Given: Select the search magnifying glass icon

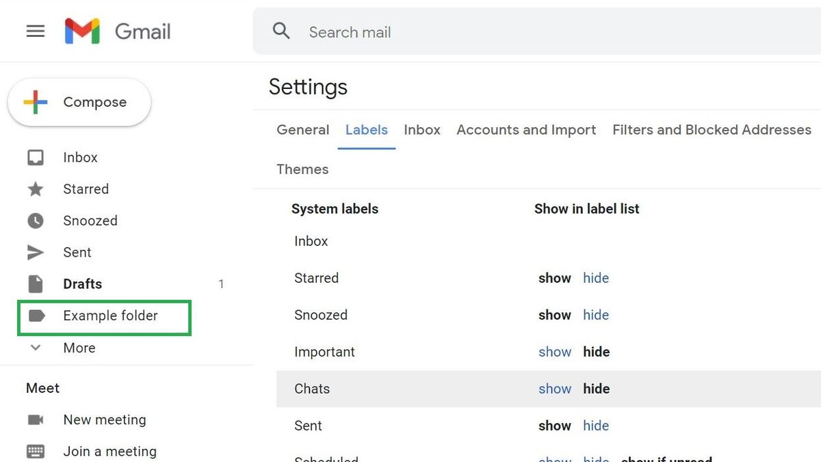Looking at the screenshot, I should coord(281,31).
